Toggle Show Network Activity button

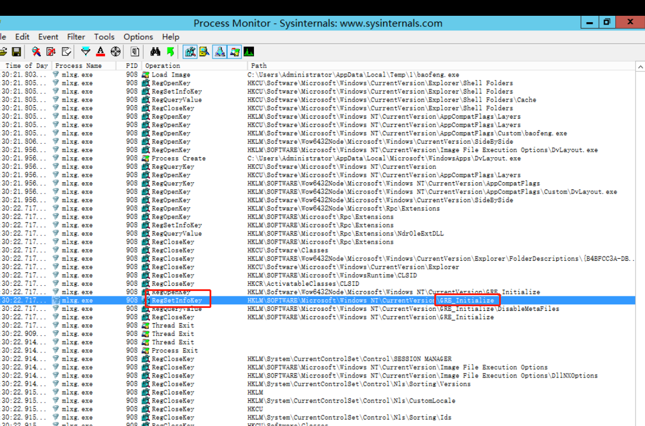click(219, 52)
